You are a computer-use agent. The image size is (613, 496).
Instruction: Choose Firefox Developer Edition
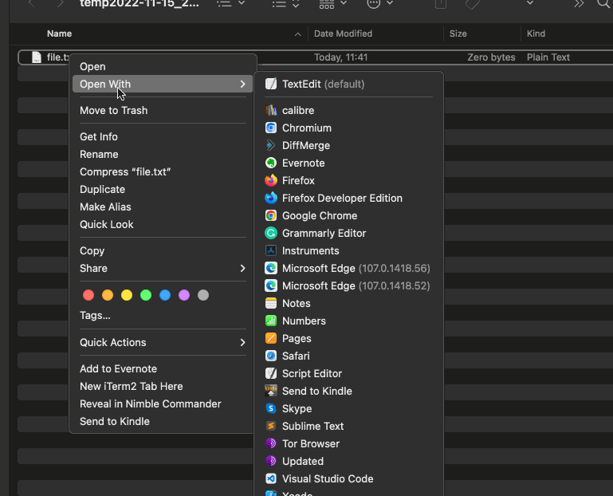pos(348,199)
